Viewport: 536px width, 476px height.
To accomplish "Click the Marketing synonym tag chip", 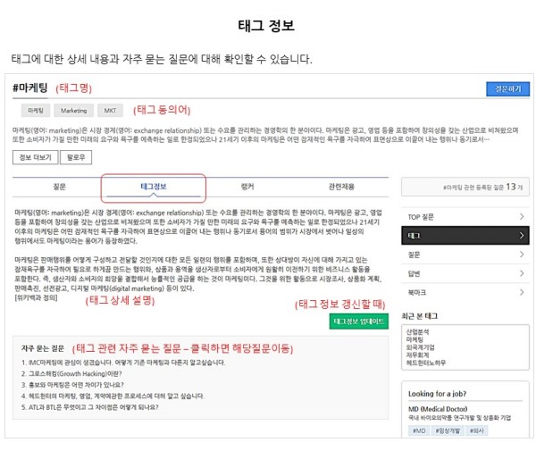I will pos(73,111).
